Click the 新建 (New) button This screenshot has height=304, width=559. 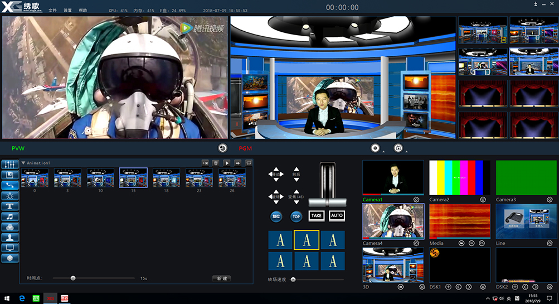pyautogui.click(x=221, y=278)
